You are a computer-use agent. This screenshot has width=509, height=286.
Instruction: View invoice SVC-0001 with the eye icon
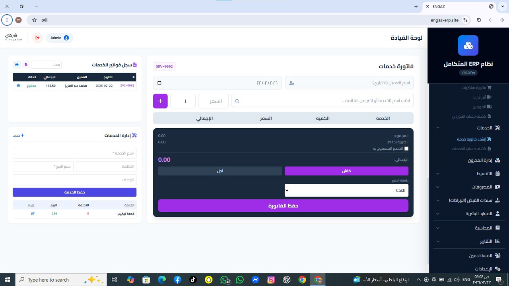(x=18, y=85)
